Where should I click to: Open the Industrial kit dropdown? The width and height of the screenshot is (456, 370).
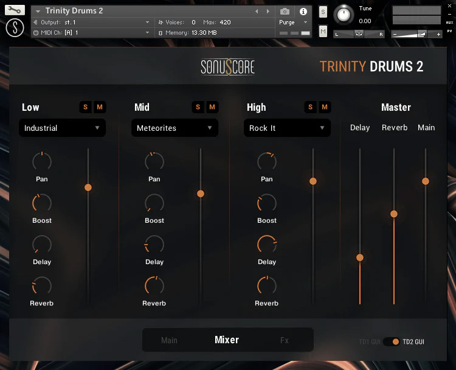coord(62,128)
